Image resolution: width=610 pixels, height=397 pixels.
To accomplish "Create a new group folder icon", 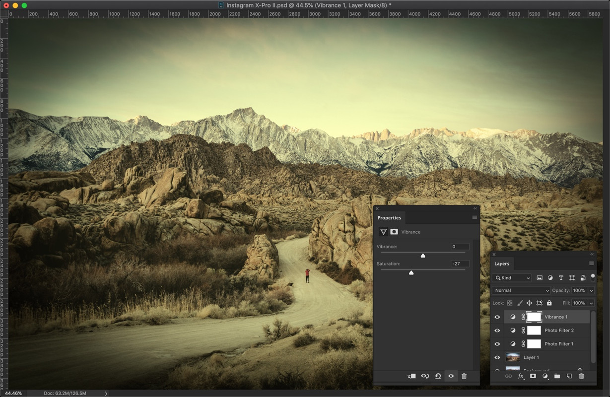I will coord(557,376).
